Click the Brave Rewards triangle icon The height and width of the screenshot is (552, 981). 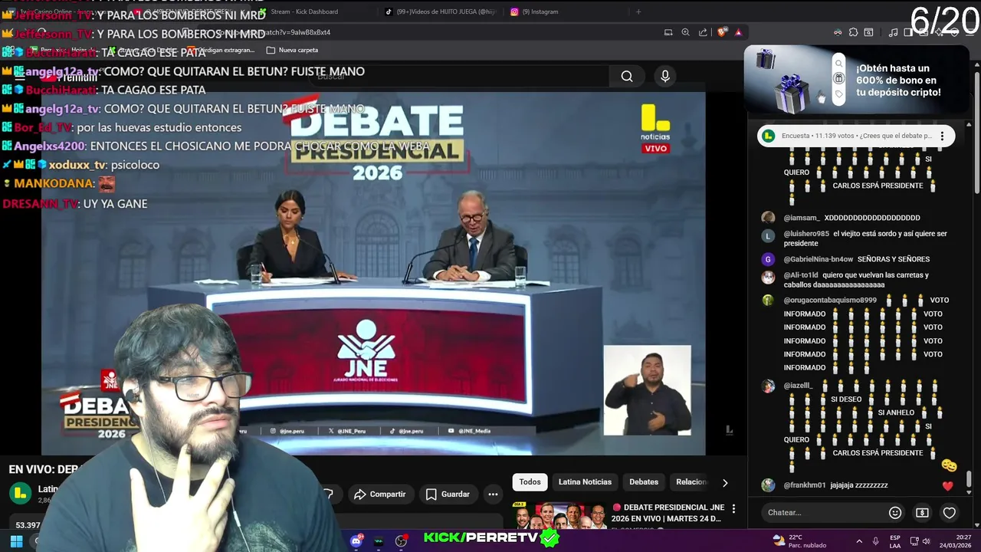(x=738, y=32)
